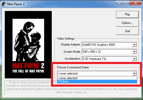Click the Choose Customized Game group title
Viewport: 143px width, 100px height.
click(73, 67)
